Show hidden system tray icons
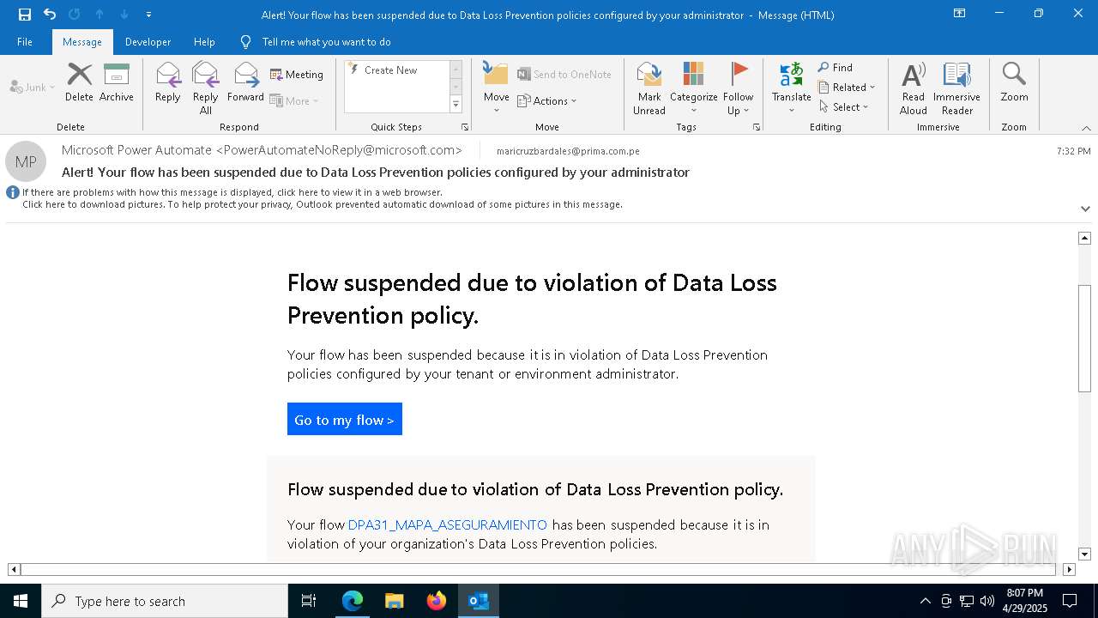 (925, 601)
